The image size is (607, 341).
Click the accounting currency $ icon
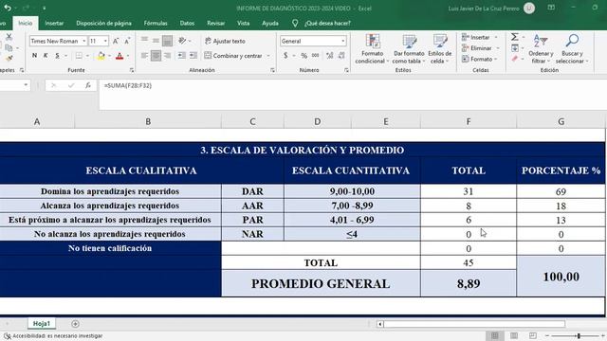coord(285,56)
